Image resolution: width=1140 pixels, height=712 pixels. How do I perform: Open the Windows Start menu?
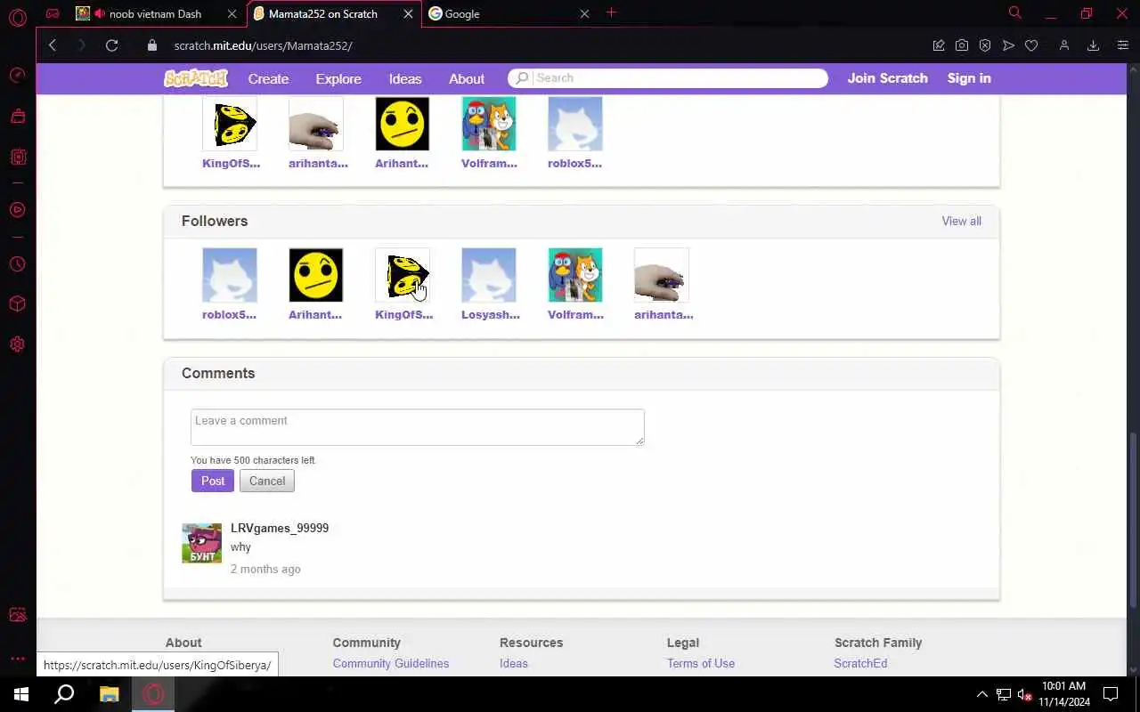(21, 694)
